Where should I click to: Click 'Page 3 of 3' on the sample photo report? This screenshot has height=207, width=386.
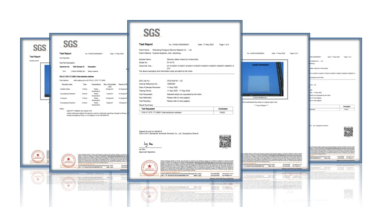(294, 53)
